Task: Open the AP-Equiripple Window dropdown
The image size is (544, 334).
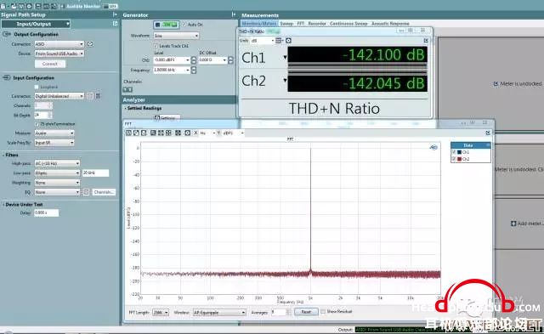Action: pos(219,313)
